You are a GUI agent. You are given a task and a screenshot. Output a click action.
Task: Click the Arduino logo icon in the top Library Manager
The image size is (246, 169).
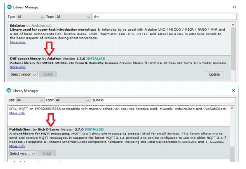pyautogui.click(x=9, y=7)
